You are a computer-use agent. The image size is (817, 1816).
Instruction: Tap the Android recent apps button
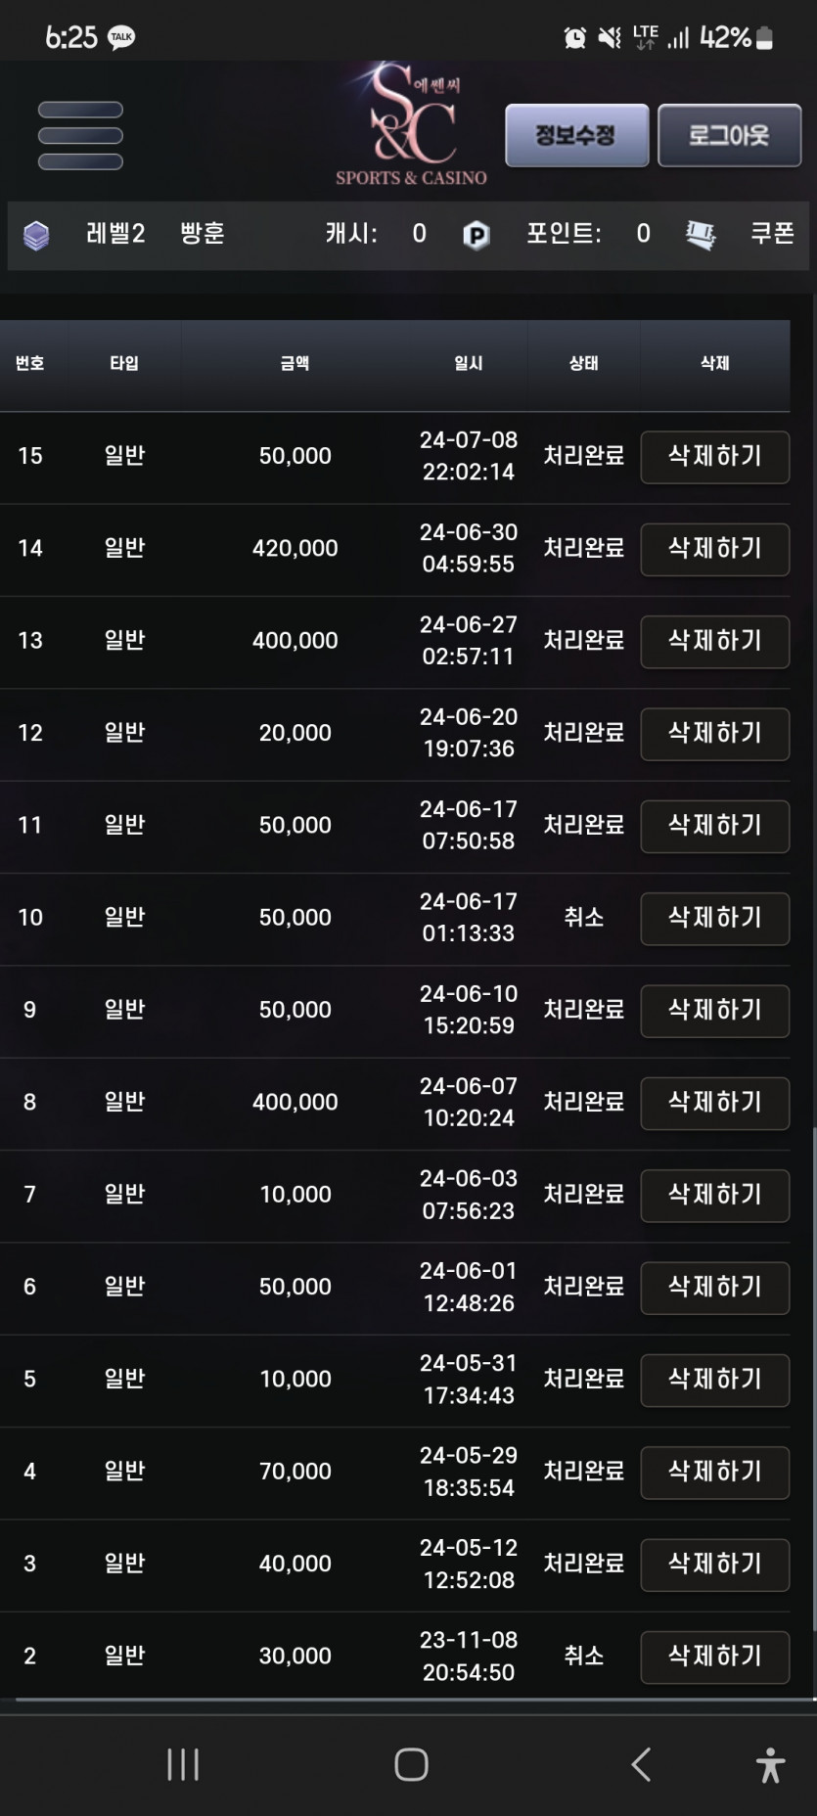pyautogui.click(x=183, y=1764)
